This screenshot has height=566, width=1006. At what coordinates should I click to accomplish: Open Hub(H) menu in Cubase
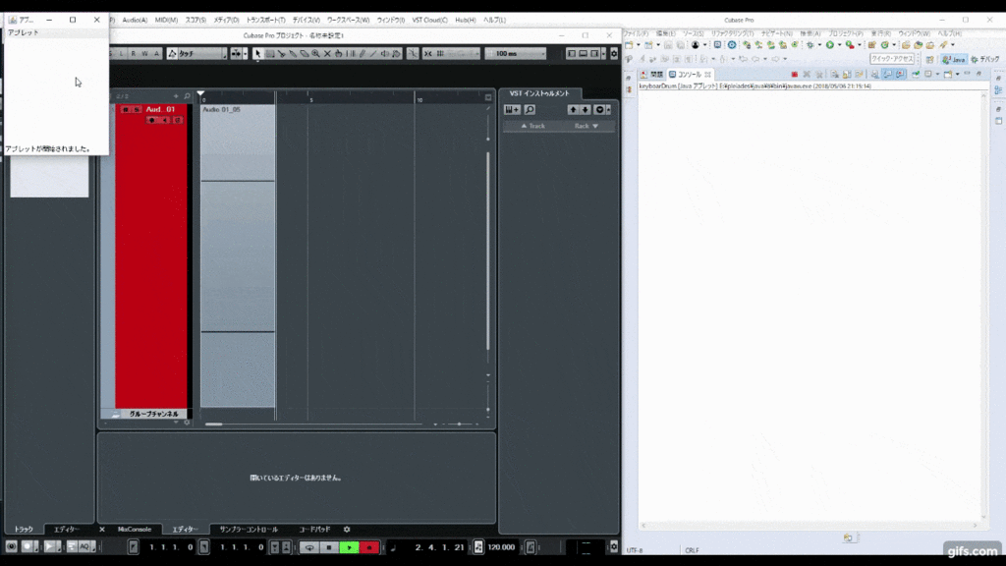[x=465, y=20]
